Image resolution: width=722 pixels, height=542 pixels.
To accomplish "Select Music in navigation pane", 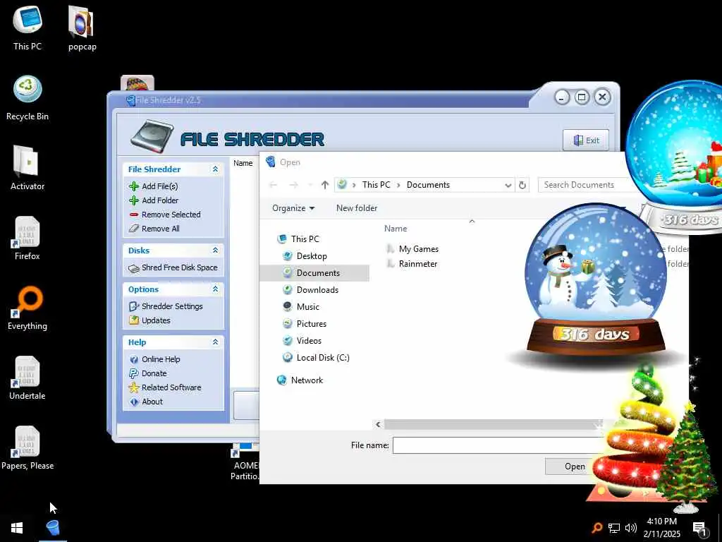I will tap(307, 307).
